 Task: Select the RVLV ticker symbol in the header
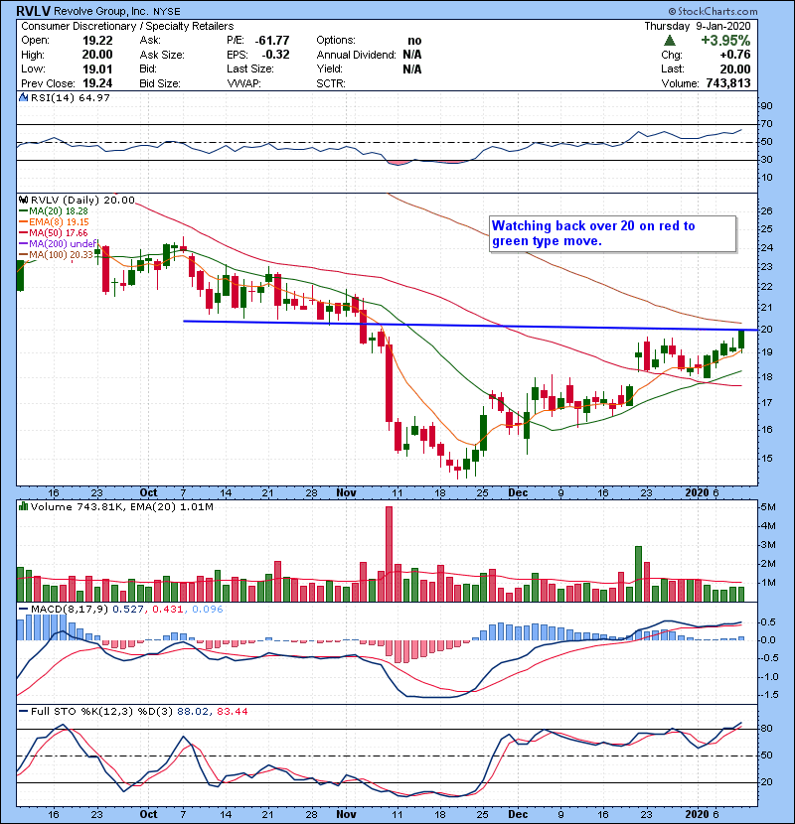click(x=33, y=11)
